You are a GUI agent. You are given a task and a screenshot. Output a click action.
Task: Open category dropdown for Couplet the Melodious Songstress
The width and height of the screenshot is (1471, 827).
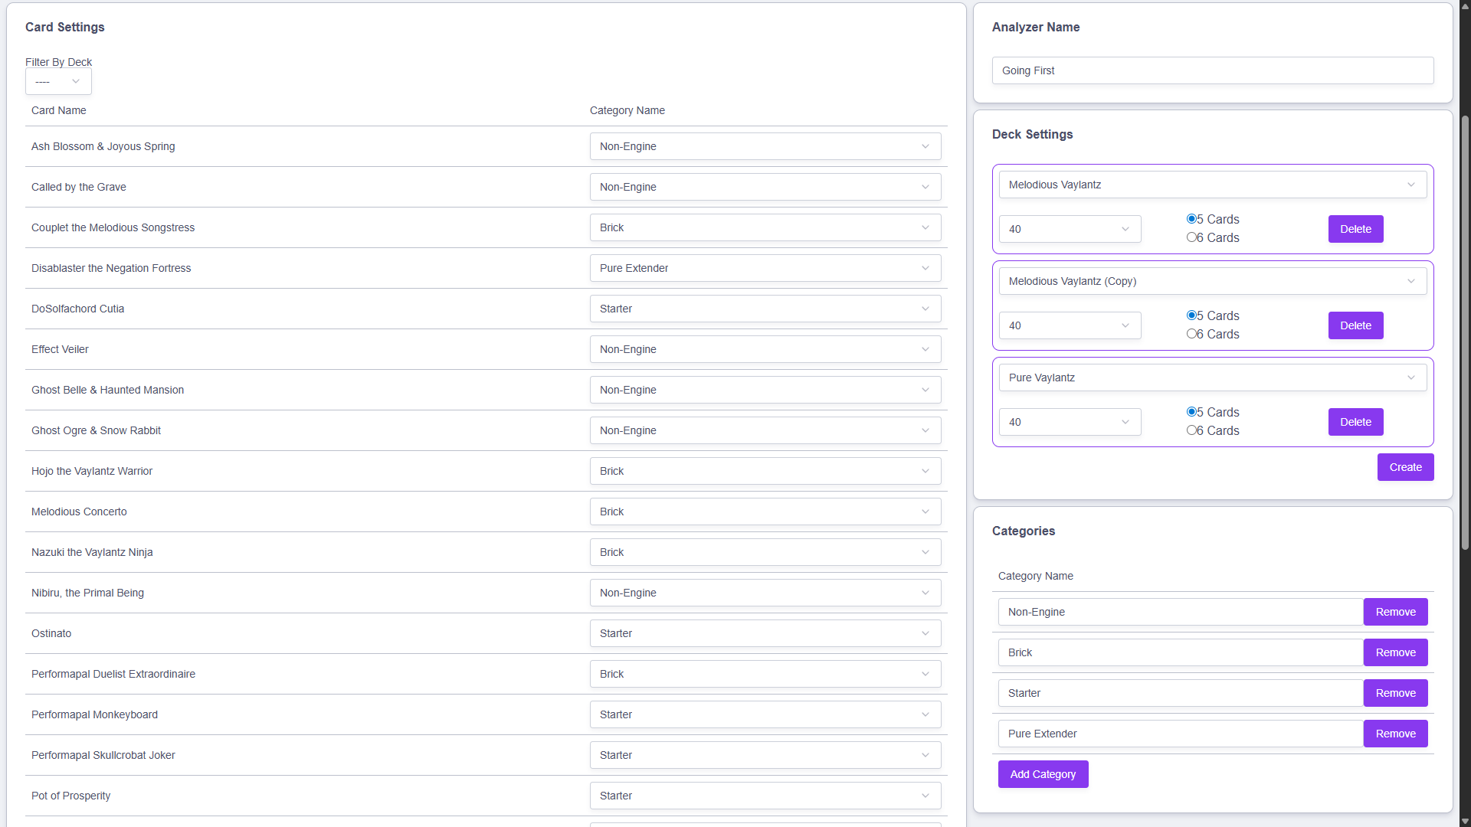click(765, 227)
